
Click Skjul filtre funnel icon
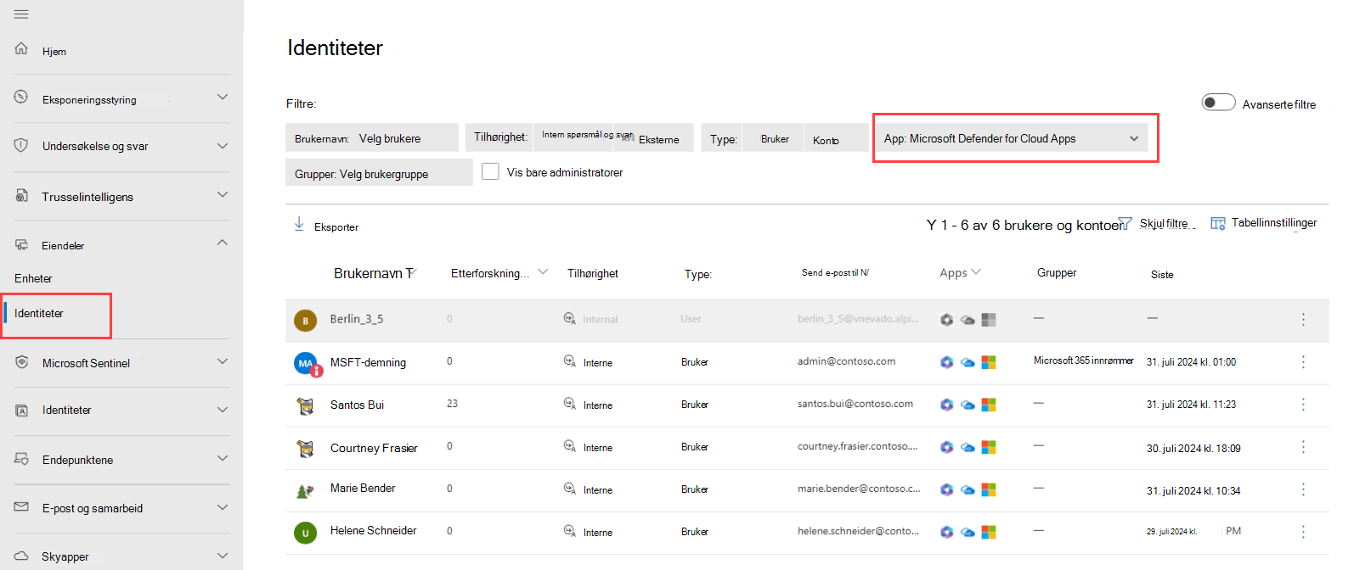click(1126, 223)
